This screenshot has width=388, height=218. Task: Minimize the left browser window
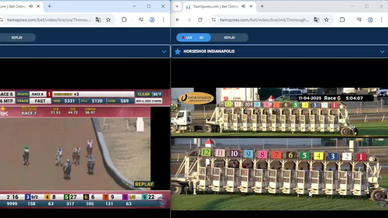pyautogui.click(x=134, y=6)
